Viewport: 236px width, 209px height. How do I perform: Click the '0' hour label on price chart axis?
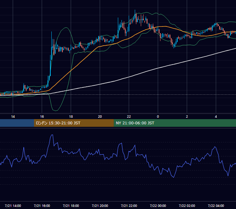tap(158, 117)
